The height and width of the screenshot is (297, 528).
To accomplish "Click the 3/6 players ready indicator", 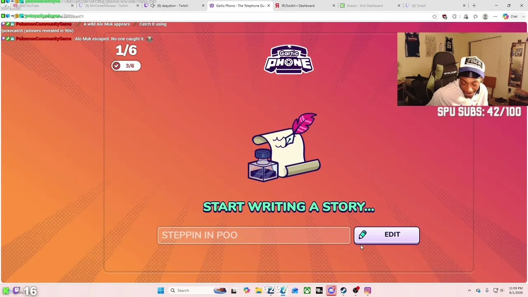I will pyautogui.click(x=126, y=66).
